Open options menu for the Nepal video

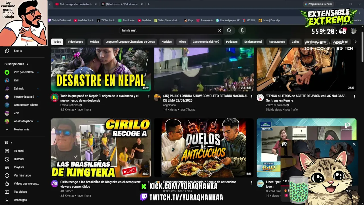pyautogui.click(x=148, y=97)
